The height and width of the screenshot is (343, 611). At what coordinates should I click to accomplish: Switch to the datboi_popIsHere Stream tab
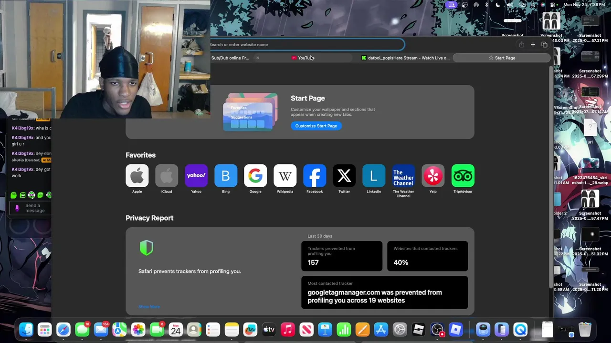[405, 58]
